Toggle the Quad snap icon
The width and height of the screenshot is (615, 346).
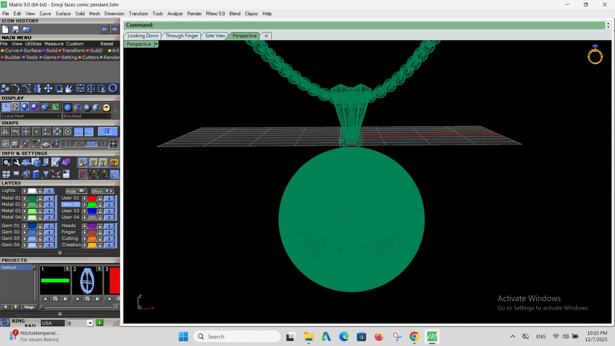(x=57, y=132)
